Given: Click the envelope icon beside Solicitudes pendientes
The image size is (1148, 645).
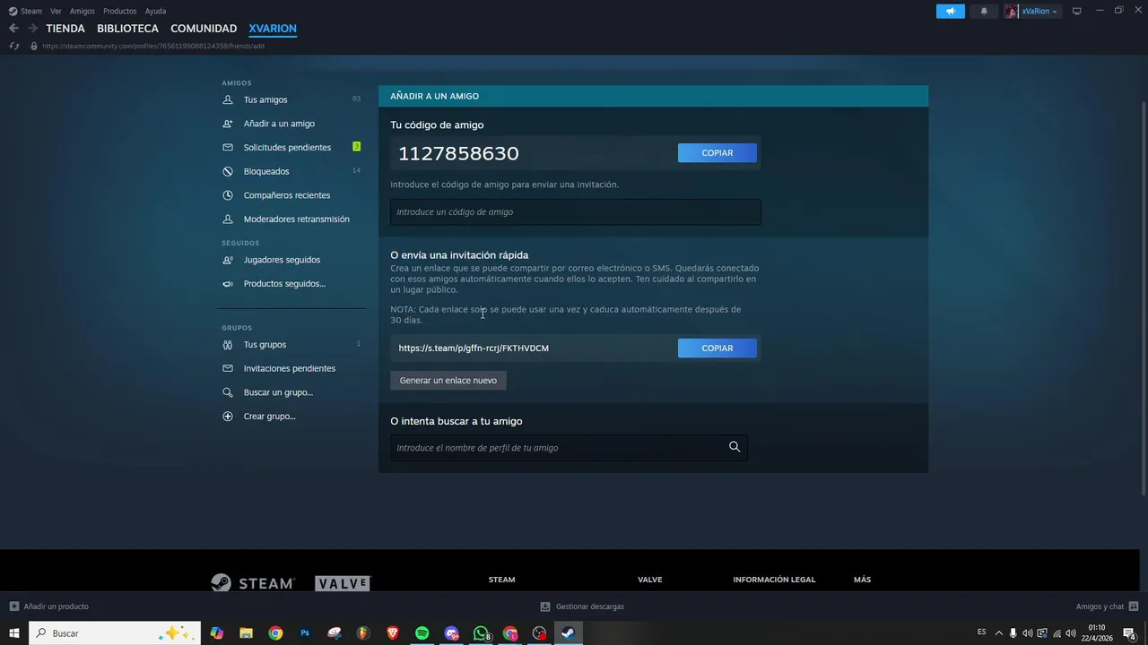Looking at the screenshot, I should tap(228, 147).
